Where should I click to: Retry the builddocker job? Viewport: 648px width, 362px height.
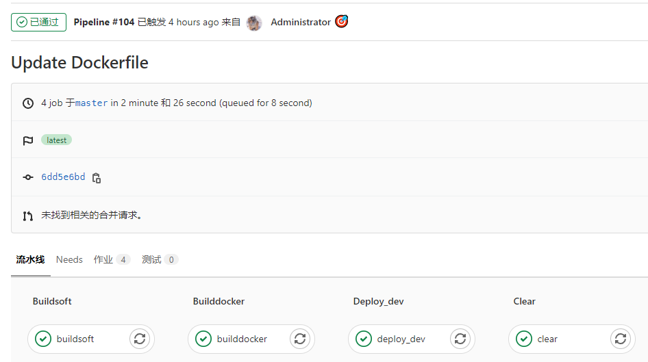click(300, 339)
